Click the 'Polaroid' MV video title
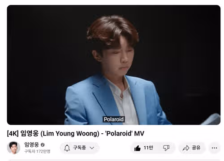 click(75, 133)
